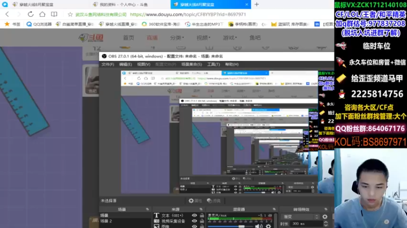This screenshot has height=228, width=407.
Task: Open the QQ浏览器 bookmark
Action: [x=39, y=24]
